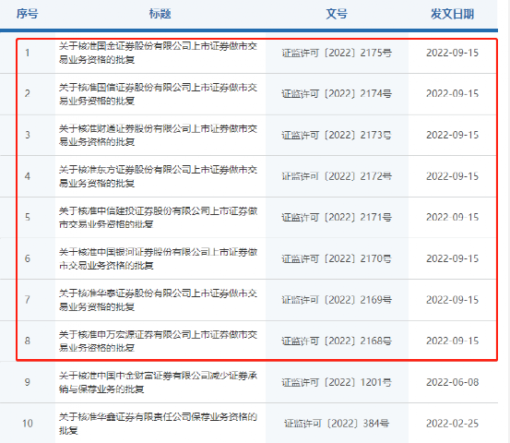Select document number 证监许可〔2022〕1201号

tap(337, 382)
